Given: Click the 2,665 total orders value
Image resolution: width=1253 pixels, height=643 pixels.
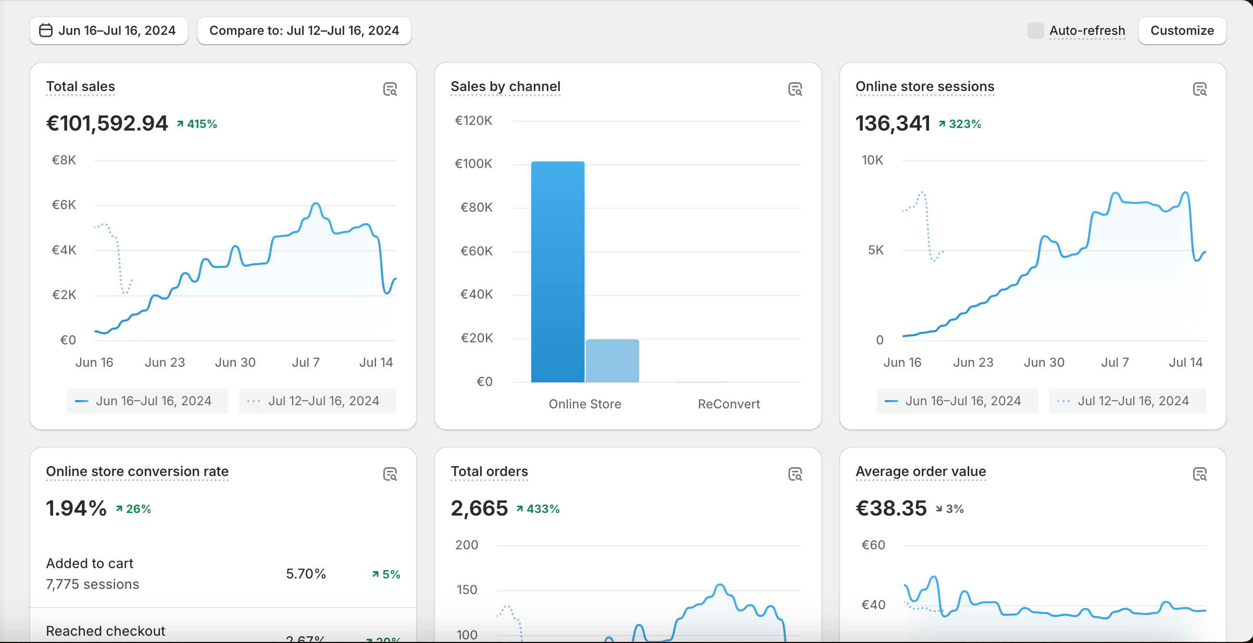Looking at the screenshot, I should tap(479, 508).
